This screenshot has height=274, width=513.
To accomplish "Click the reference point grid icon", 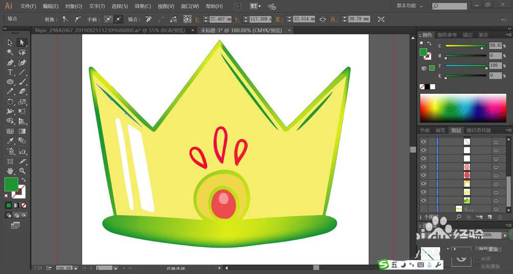I will click(x=187, y=19).
